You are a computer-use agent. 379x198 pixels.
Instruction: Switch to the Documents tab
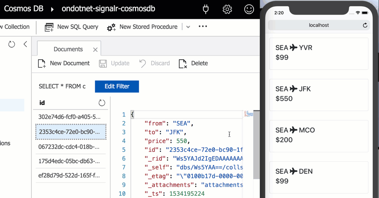(x=68, y=49)
